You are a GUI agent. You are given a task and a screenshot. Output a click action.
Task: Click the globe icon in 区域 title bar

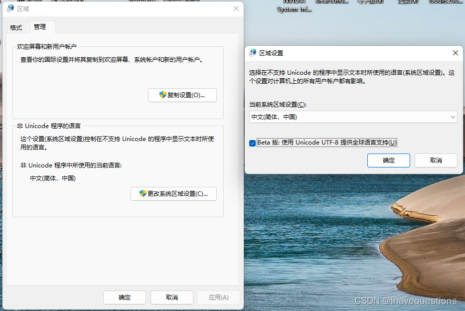10,8
